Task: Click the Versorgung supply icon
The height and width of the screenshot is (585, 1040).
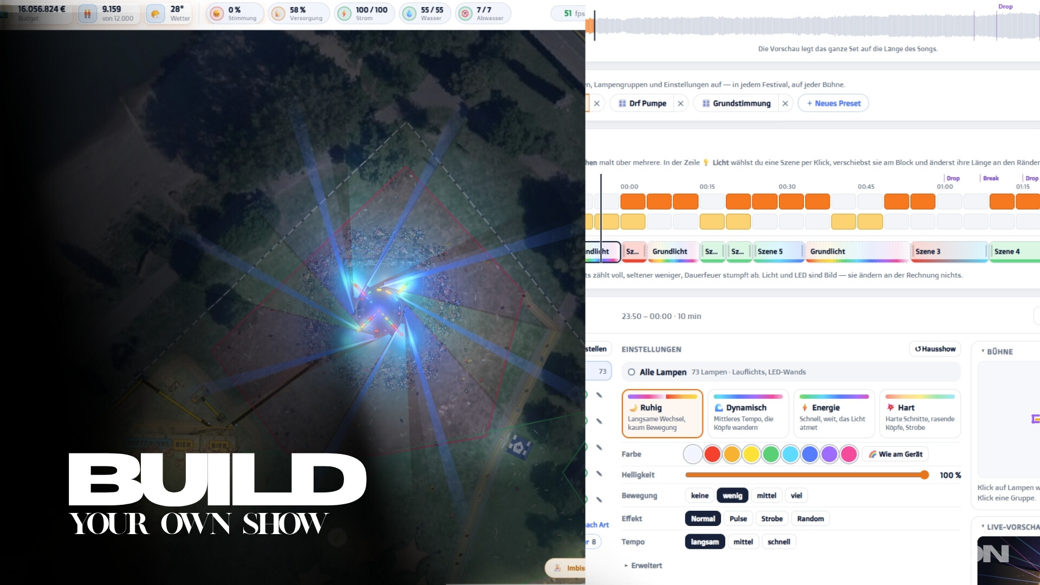Action: point(278,14)
